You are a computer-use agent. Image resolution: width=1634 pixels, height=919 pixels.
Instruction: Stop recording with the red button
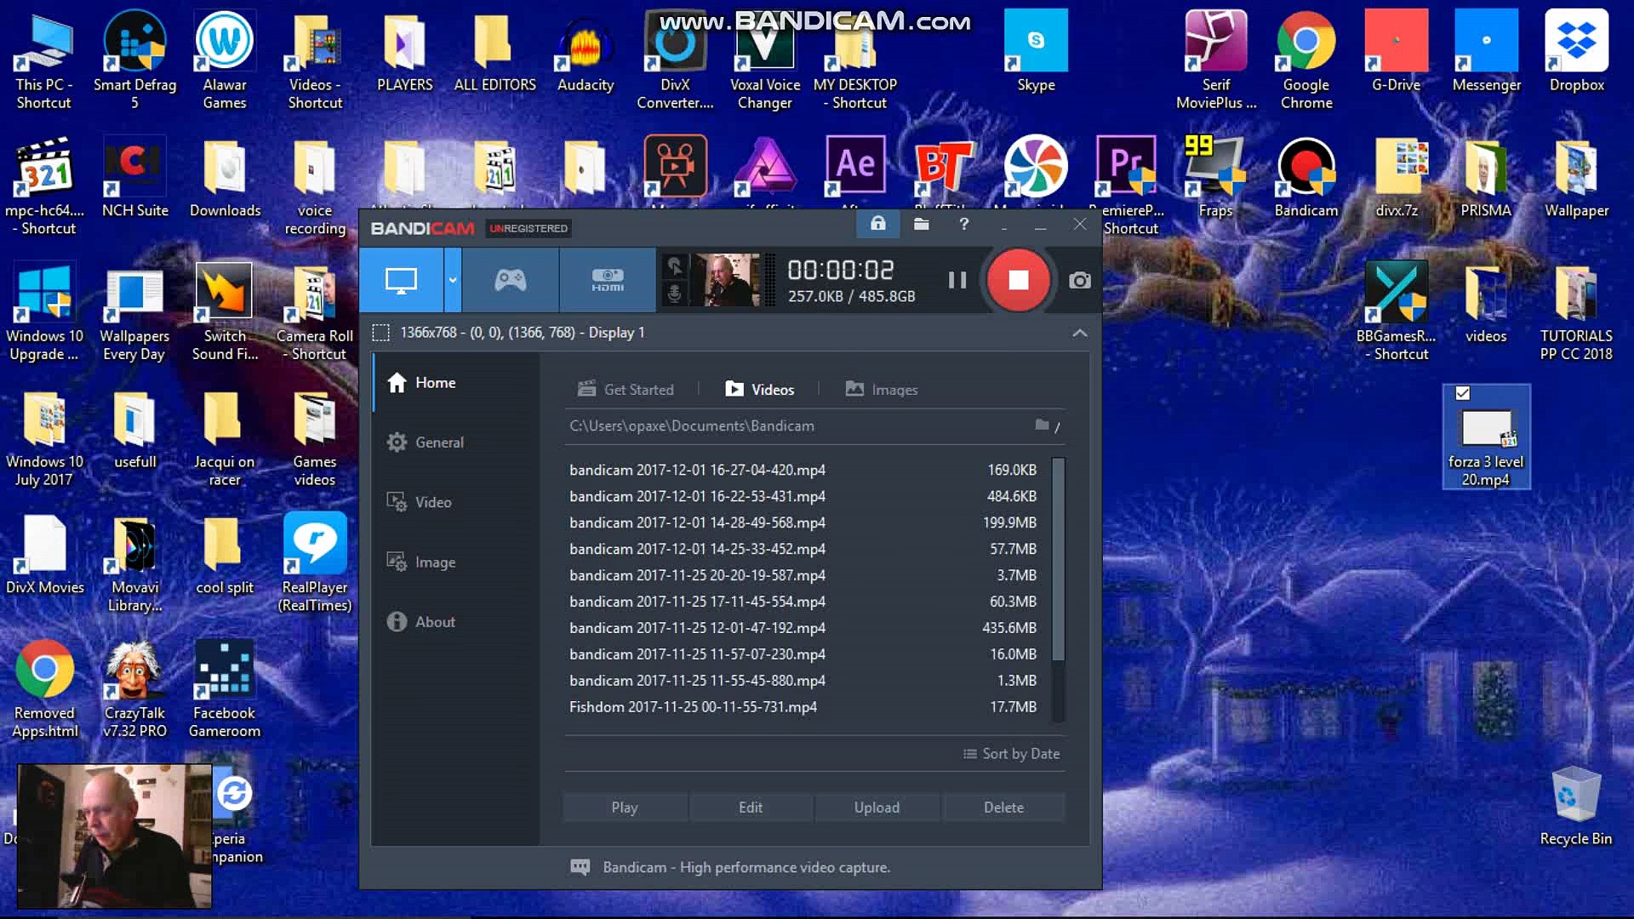pos(1018,280)
